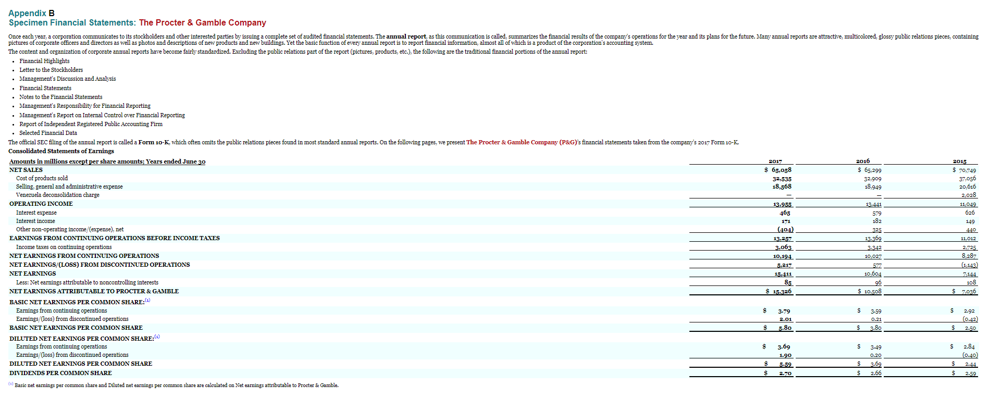The image size is (989, 398).
Task: Select 2017 cost of products sold 32,535
Action: pos(782,178)
